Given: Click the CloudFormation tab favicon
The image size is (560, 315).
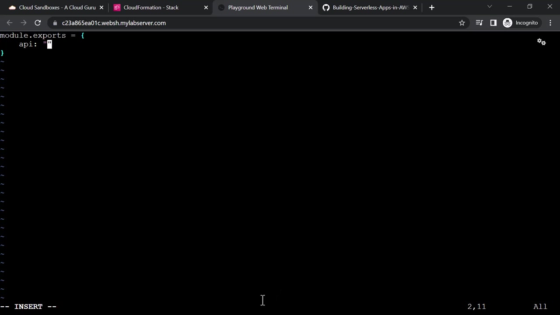Looking at the screenshot, I should pos(117,7).
